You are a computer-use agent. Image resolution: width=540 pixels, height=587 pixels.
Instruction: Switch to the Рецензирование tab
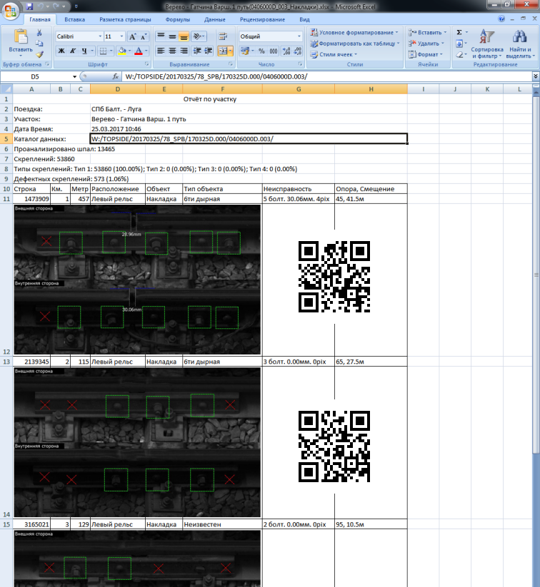pyautogui.click(x=263, y=19)
